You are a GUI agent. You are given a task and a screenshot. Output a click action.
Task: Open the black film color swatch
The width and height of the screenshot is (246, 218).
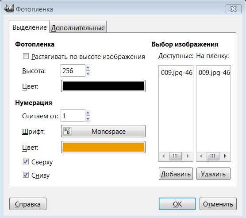point(103,86)
